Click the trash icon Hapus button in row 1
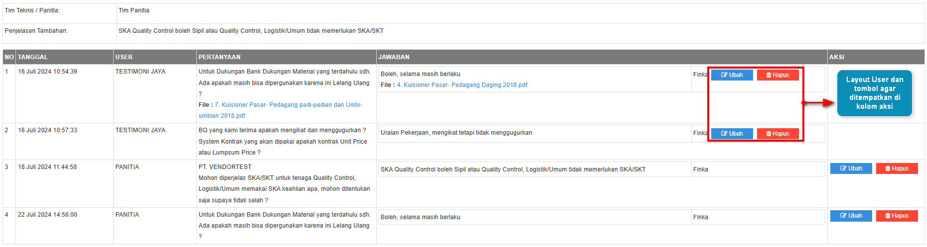Screen dimensions: 927x247 click(777, 75)
